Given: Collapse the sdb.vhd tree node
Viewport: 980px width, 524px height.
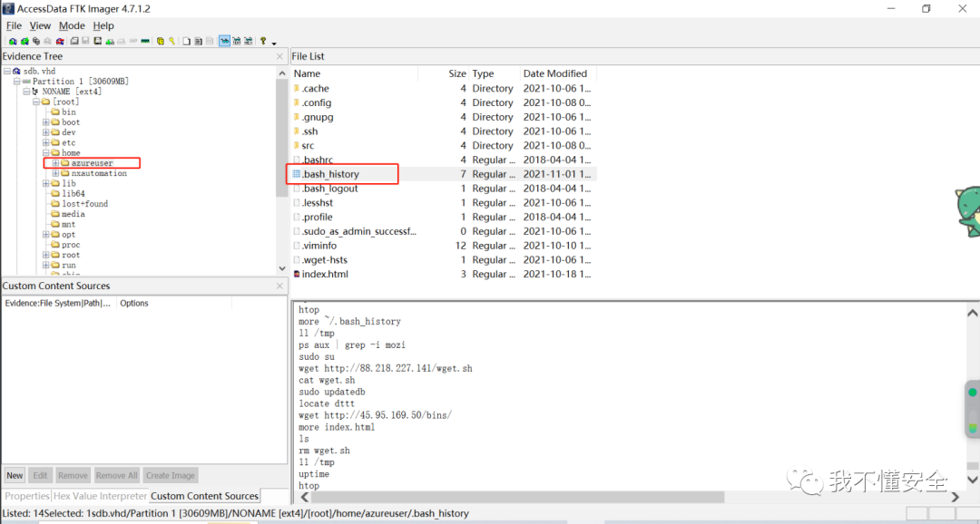Looking at the screenshot, I should 6,72.
